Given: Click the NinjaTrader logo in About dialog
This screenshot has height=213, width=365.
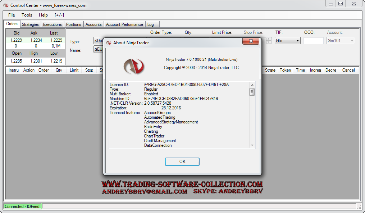Looking at the screenshot, I should tap(133, 66).
